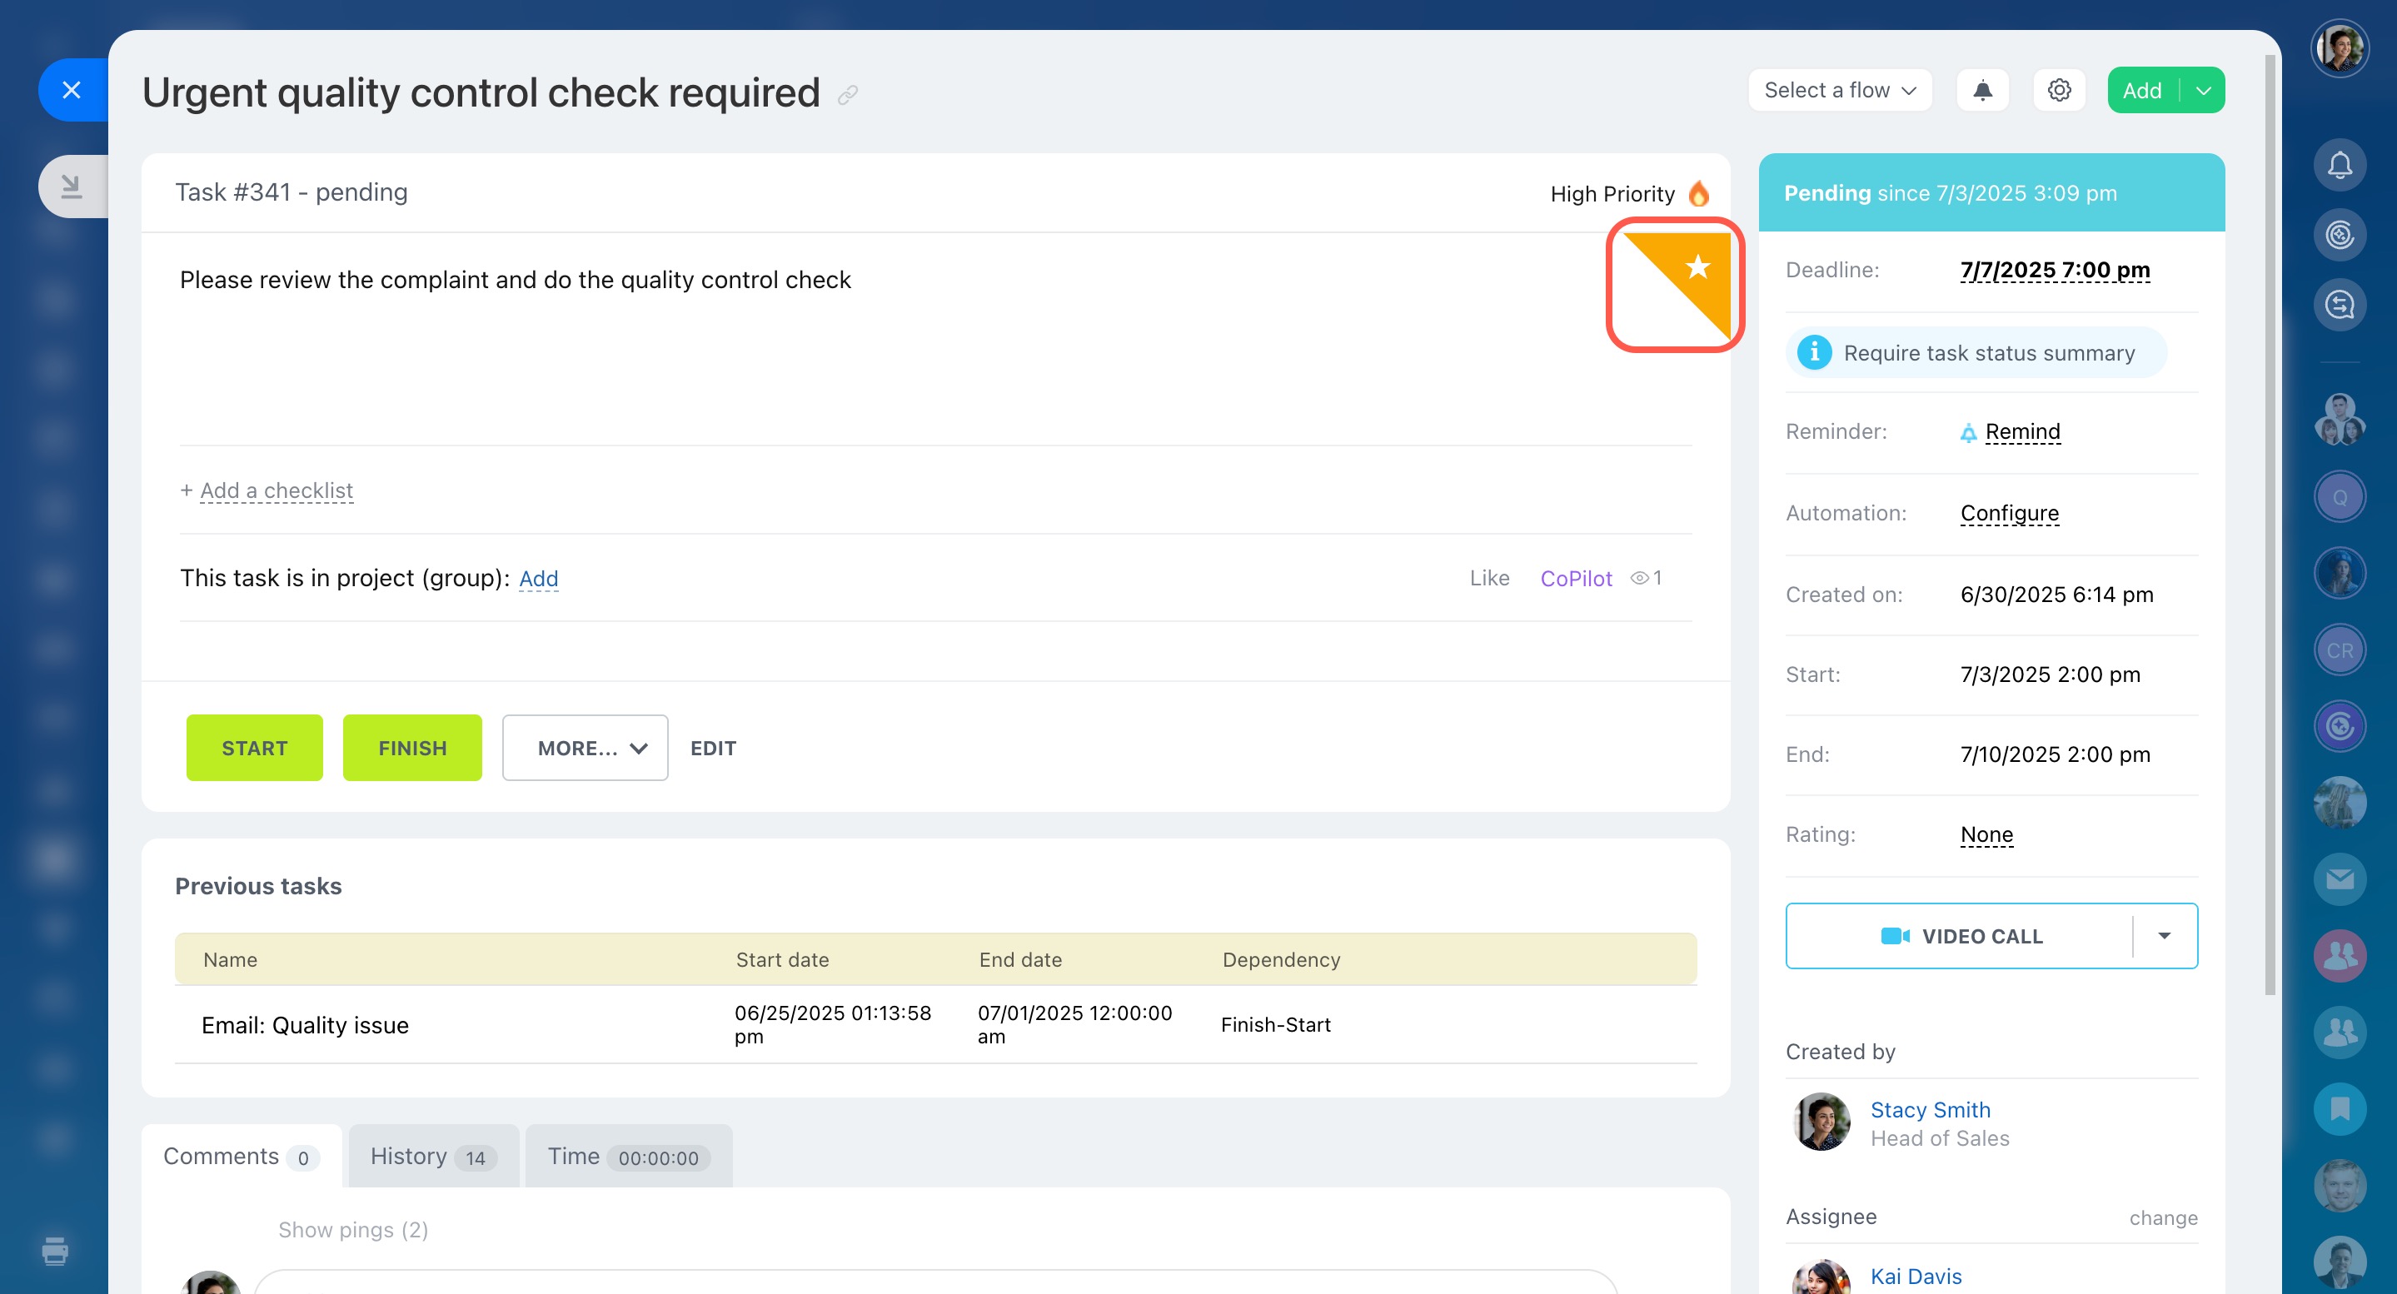
Task: Open the user profile avatar at top right
Action: [x=2340, y=48]
